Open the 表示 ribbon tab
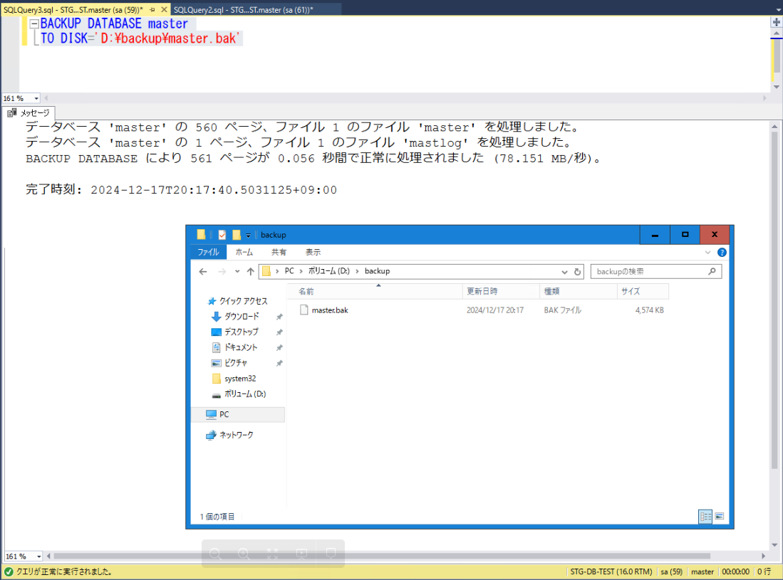 [x=313, y=252]
